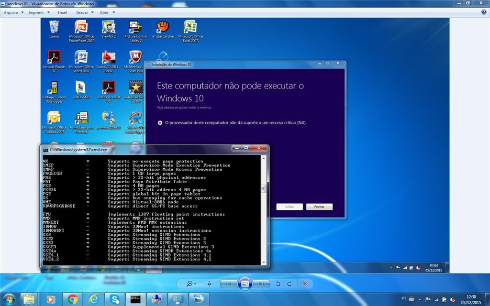Open the Arquivo menu

13,12
